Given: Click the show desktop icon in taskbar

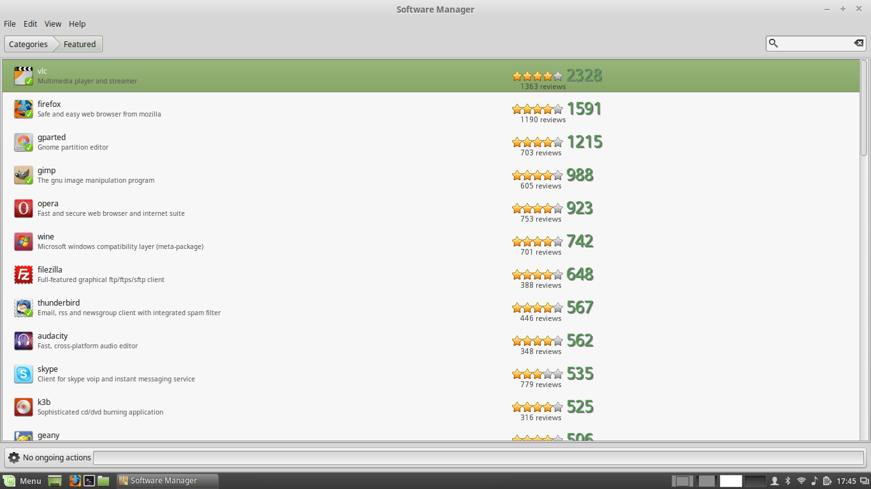Looking at the screenshot, I should pos(55,481).
